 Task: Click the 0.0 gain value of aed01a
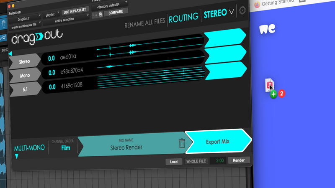coord(51,58)
